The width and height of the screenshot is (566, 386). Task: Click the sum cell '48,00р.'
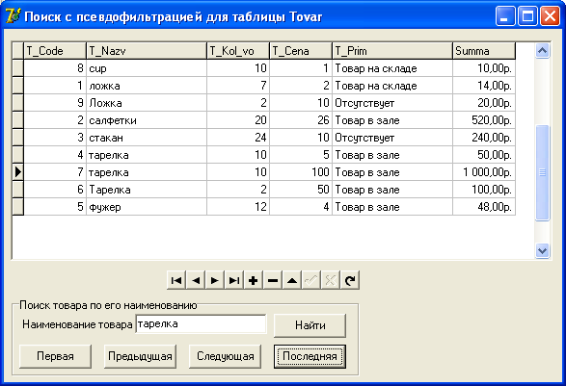pos(484,207)
